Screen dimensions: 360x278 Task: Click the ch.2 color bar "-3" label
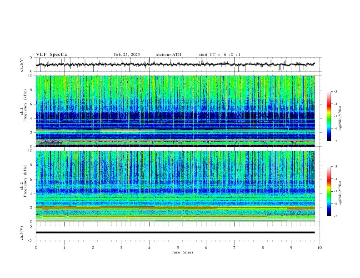[x=335, y=167]
